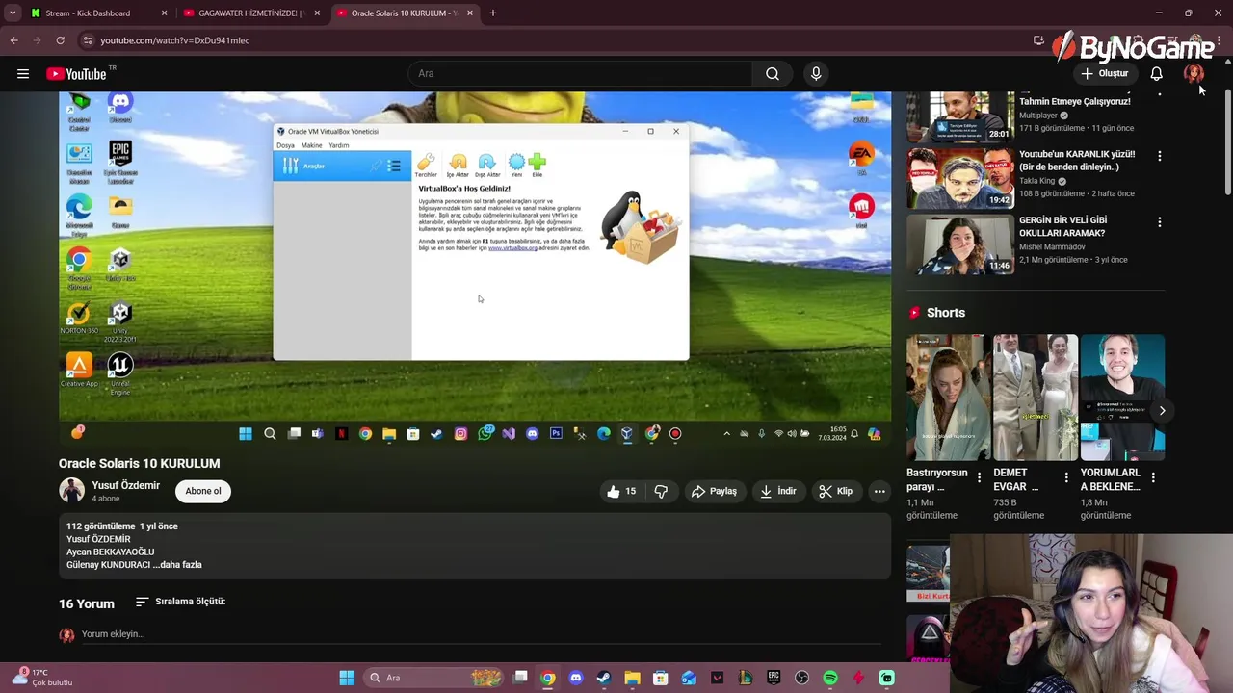Screen dimensions: 1233x693
Task: Open Spotify from the Windows taskbar
Action: [x=830, y=678]
